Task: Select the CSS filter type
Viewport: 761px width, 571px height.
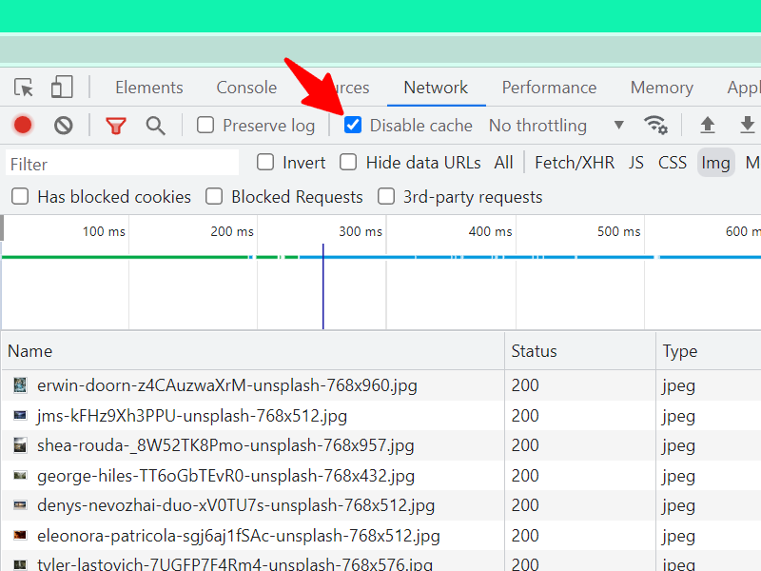Action: click(673, 163)
